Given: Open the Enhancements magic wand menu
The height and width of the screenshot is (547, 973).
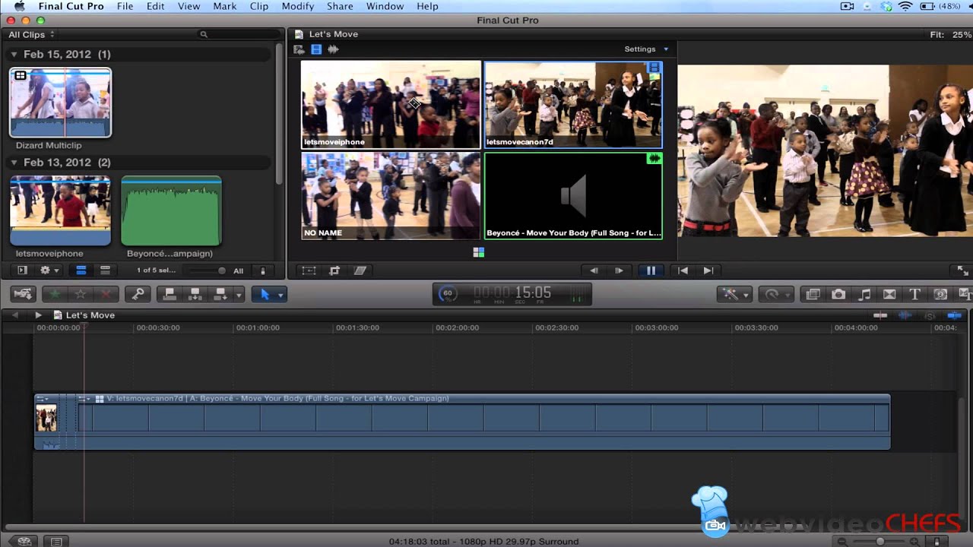Looking at the screenshot, I should point(736,294).
